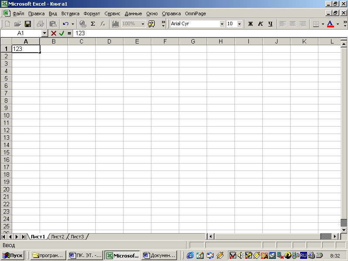
Task: Click the Insert hyperlink globe icon
Action: point(83,24)
